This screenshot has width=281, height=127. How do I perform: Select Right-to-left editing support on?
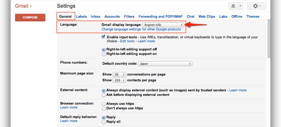coord(104,54)
